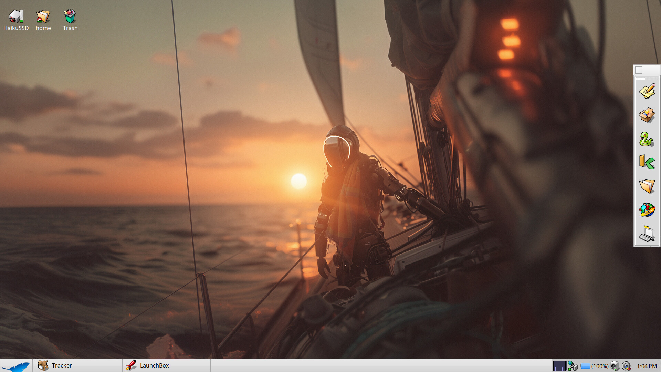This screenshot has width=661, height=372.
Task: Click the Q-shaped disc tray icon
Action: (x=626, y=366)
